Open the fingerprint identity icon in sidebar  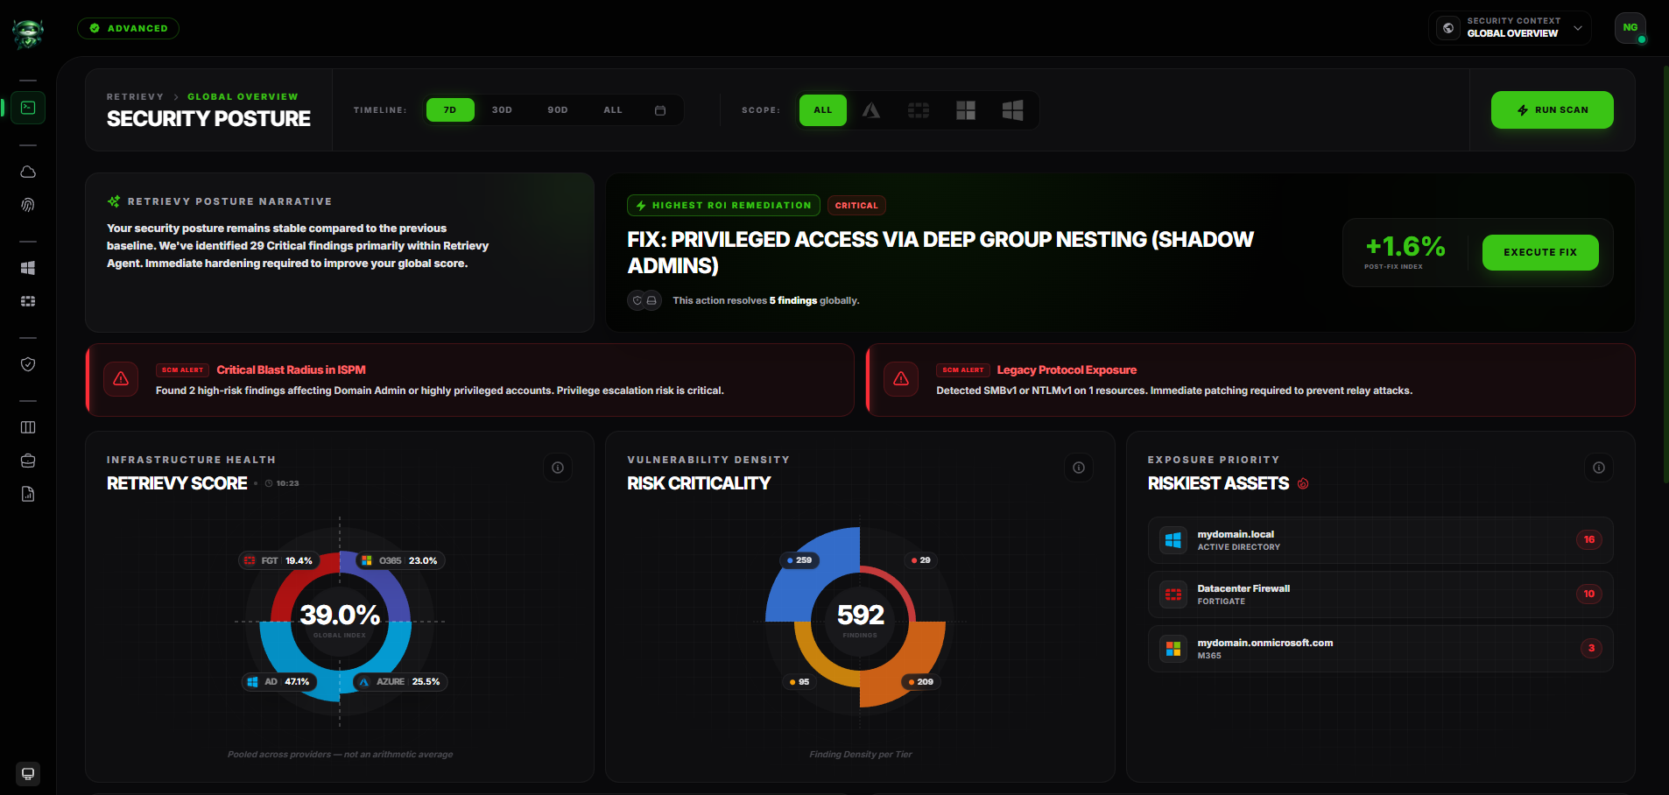[28, 205]
